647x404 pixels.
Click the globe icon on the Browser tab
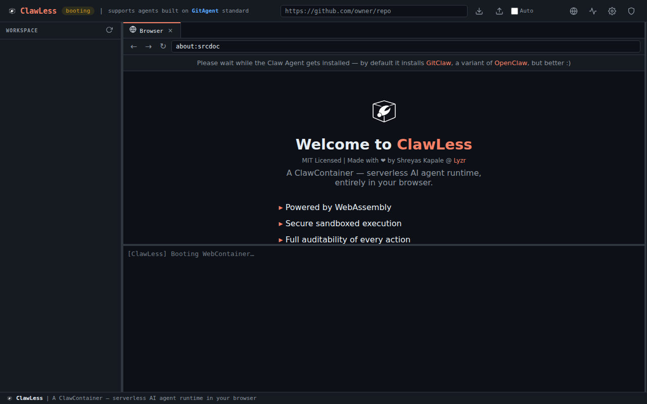133,30
